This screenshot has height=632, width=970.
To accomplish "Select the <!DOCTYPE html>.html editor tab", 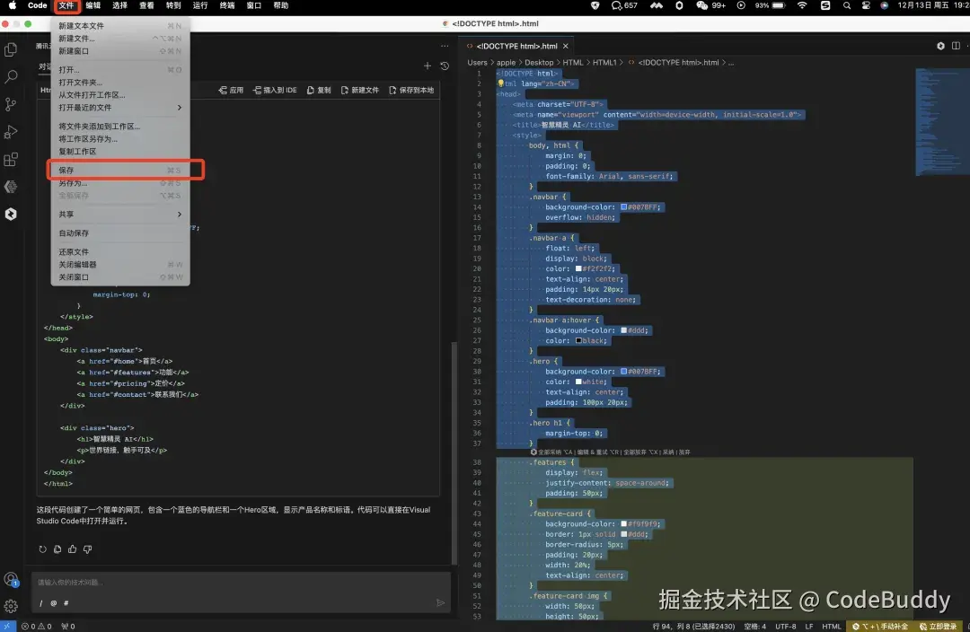I will pyautogui.click(x=516, y=46).
